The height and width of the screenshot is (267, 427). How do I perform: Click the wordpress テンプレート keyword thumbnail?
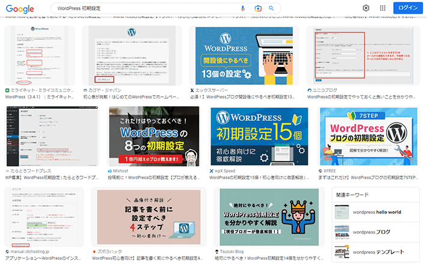pyautogui.click(x=342, y=252)
